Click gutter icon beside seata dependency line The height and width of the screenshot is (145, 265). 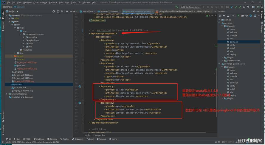(x=80, y=86)
